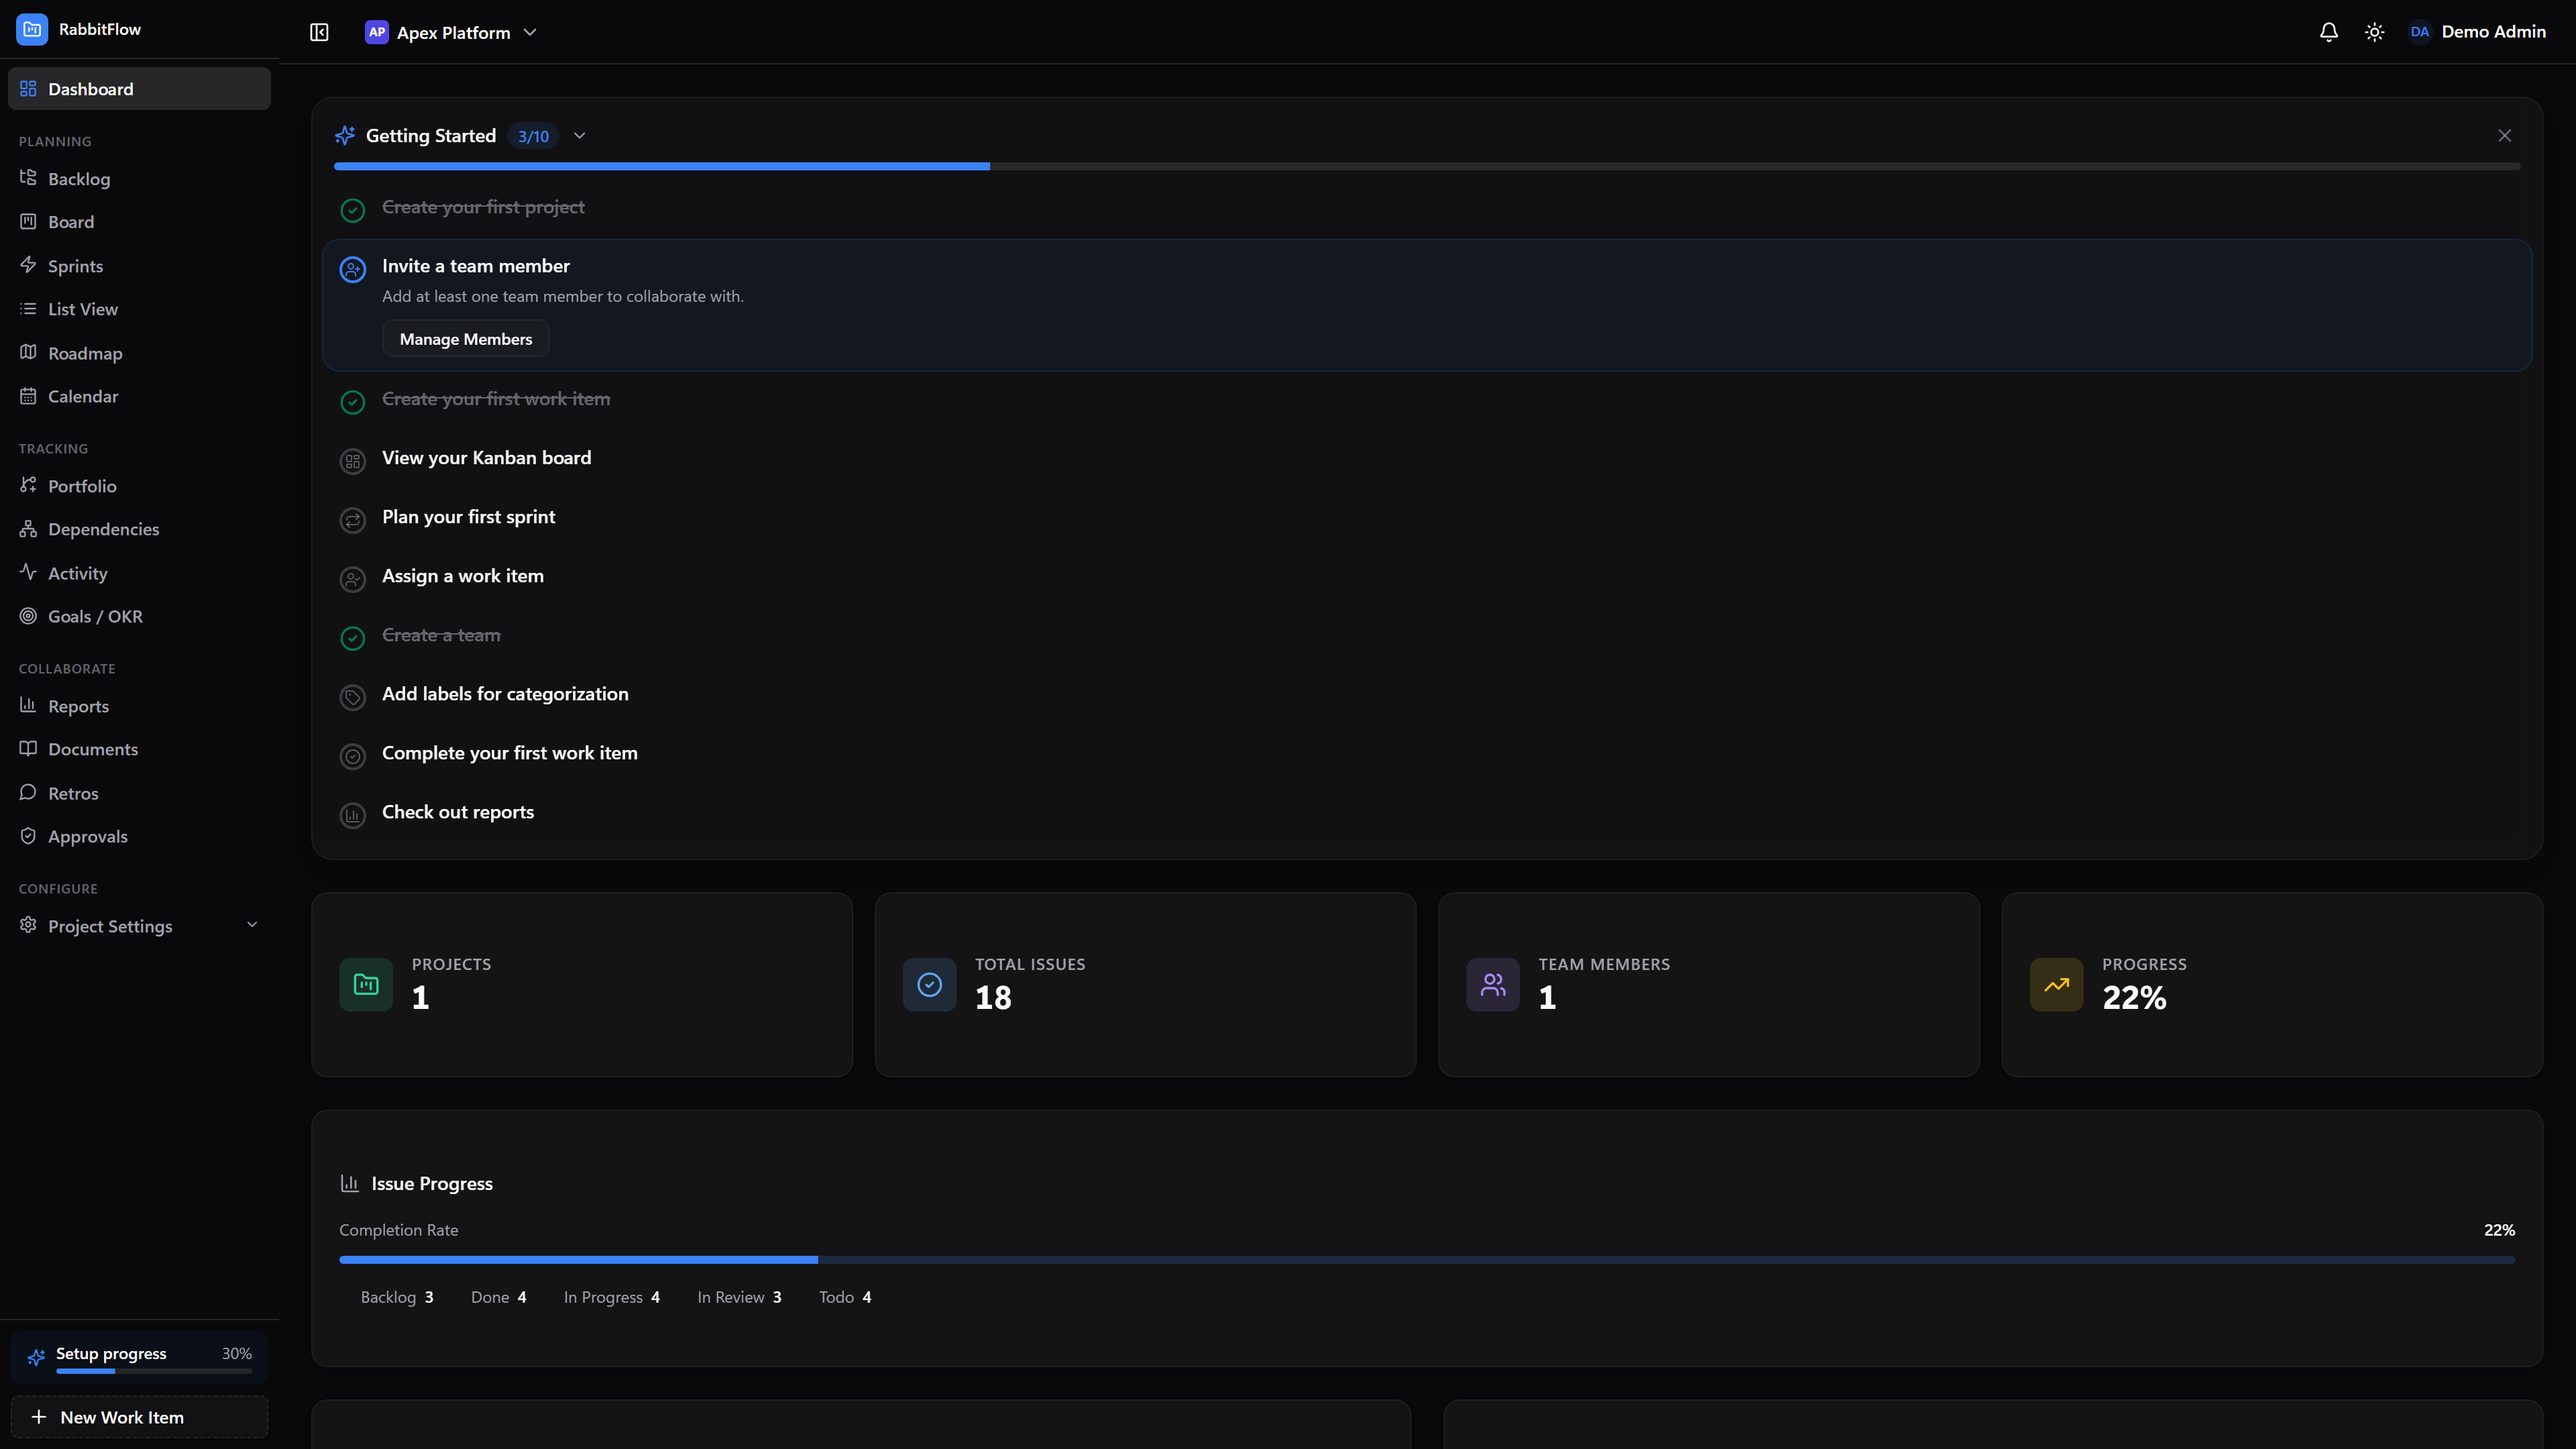Expand Project Settings section
The image size is (2576, 1449).
139,926
